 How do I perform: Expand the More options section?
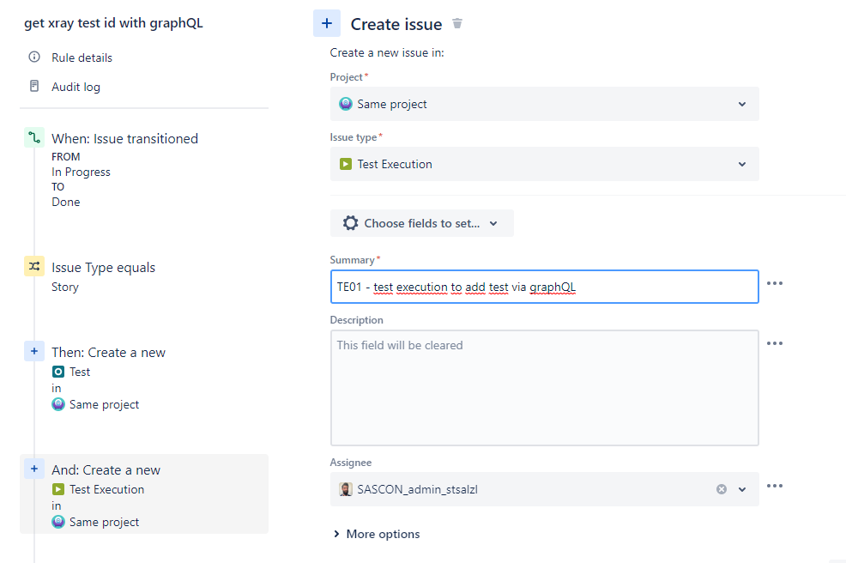(377, 534)
